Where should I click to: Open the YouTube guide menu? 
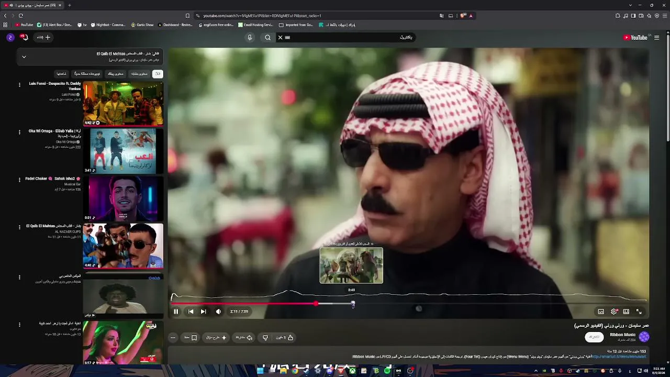tap(656, 37)
